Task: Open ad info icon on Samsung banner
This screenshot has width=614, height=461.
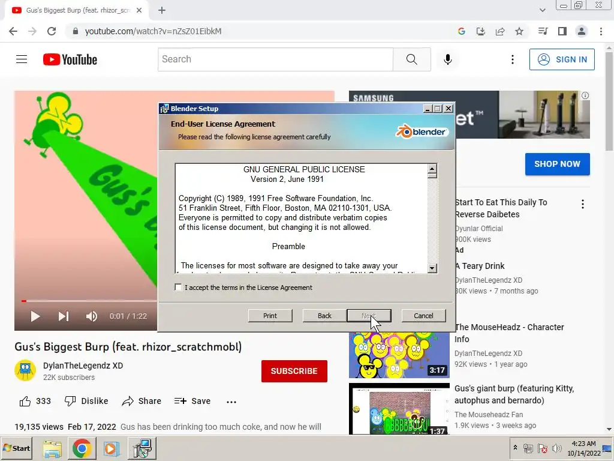Action: 585,95
